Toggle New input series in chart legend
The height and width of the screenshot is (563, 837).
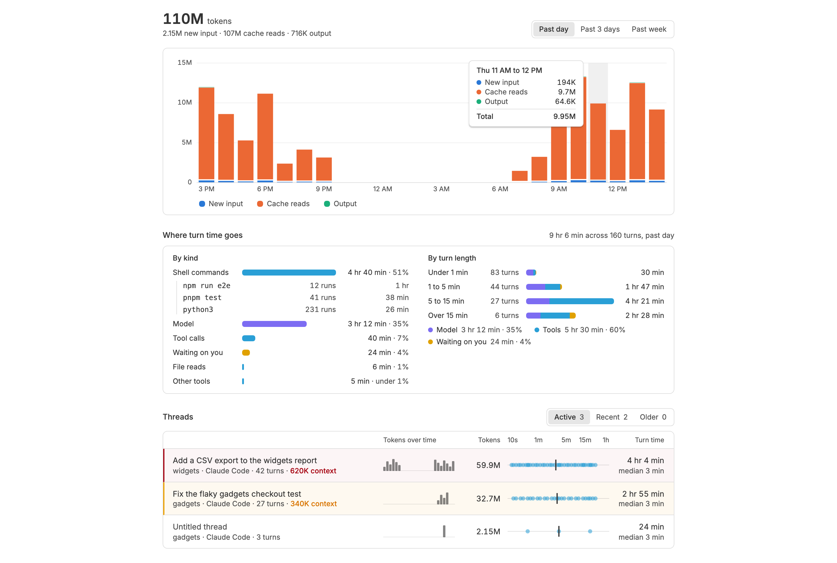(x=221, y=204)
